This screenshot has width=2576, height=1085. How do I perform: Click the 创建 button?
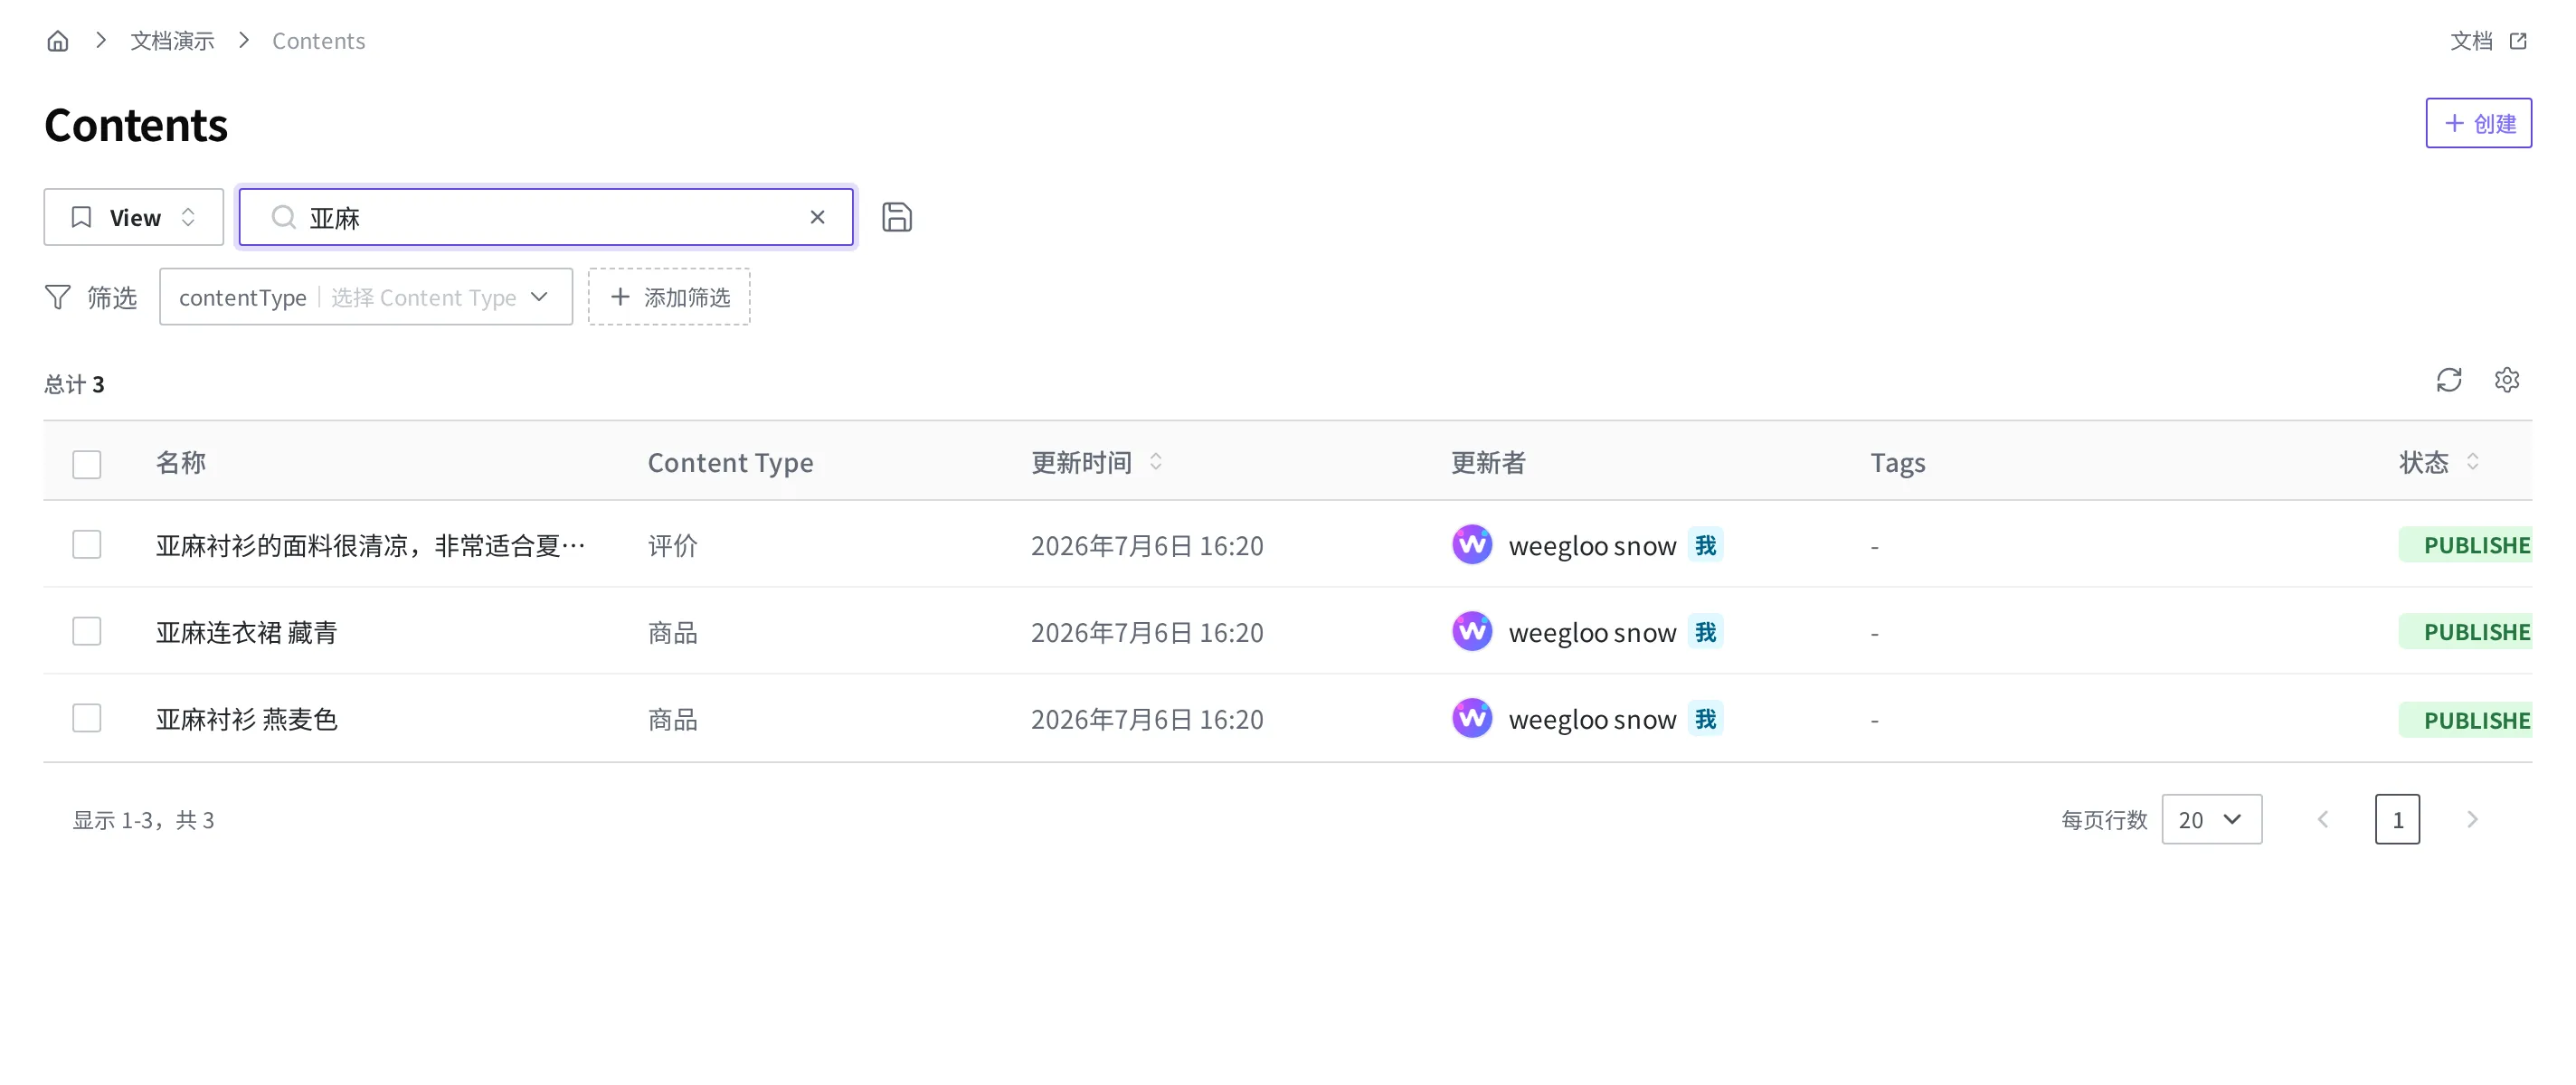(x=2478, y=123)
